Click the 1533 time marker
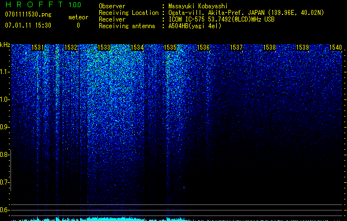This screenshot has width=347, height=221. (104, 48)
